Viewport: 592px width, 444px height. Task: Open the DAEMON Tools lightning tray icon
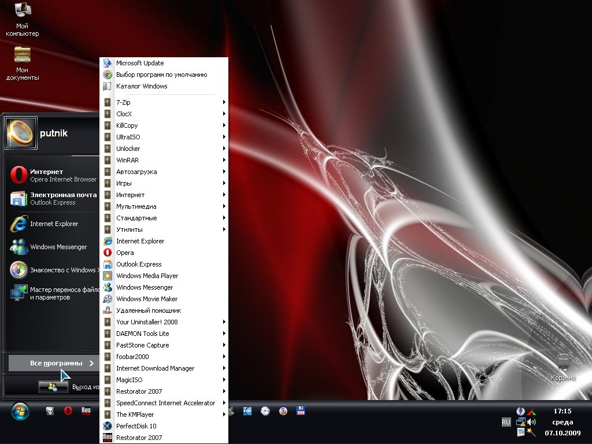(x=521, y=411)
